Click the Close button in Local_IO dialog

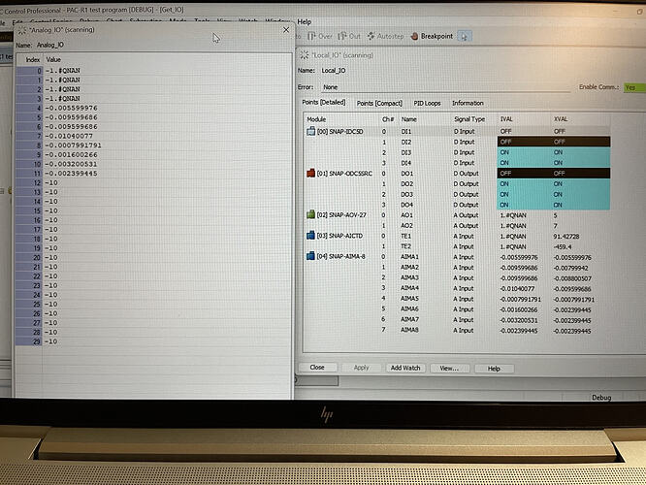[317, 368]
